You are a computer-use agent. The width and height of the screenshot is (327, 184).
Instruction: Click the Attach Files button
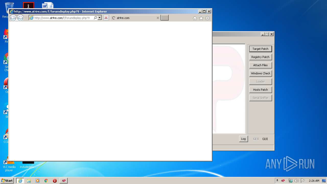[x=261, y=65]
